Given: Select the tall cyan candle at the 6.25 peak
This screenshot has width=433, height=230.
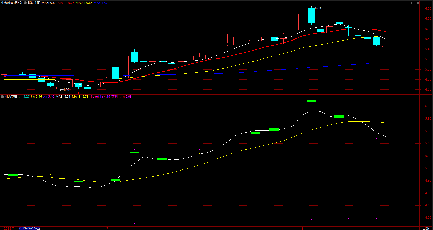Looking at the screenshot, I should (311, 15).
